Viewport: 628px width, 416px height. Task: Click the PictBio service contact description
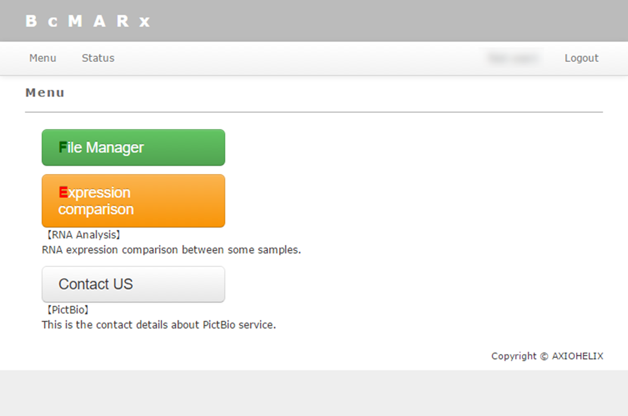(x=159, y=325)
